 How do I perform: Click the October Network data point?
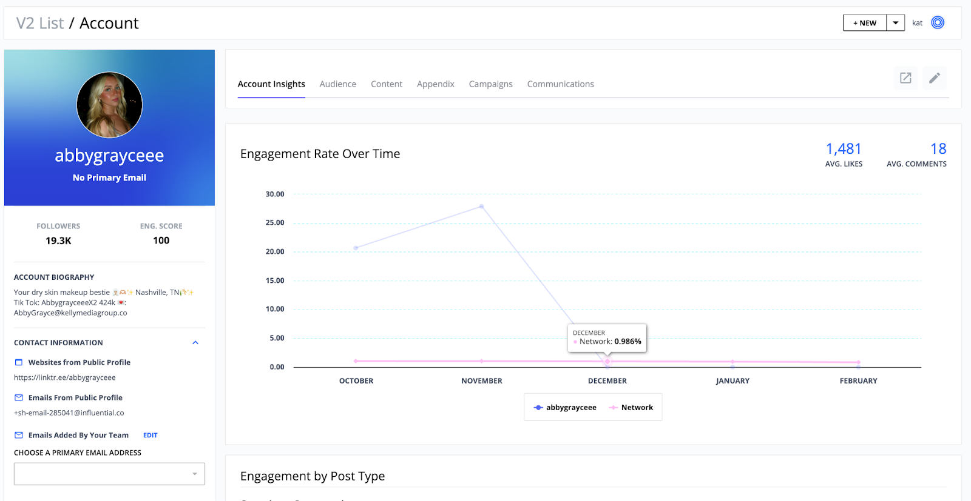click(356, 361)
